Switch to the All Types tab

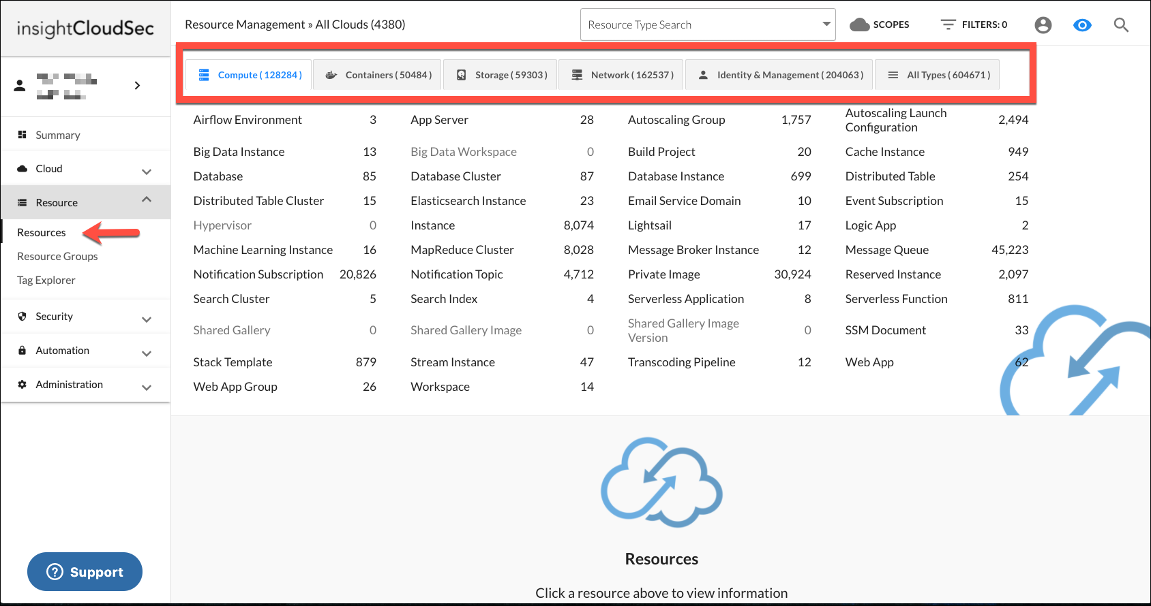(938, 75)
